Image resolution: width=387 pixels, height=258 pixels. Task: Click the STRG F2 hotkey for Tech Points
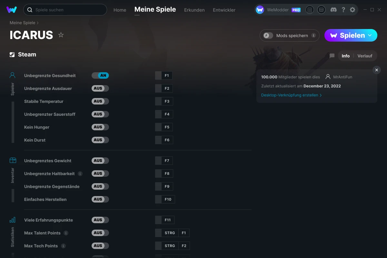pos(173,246)
